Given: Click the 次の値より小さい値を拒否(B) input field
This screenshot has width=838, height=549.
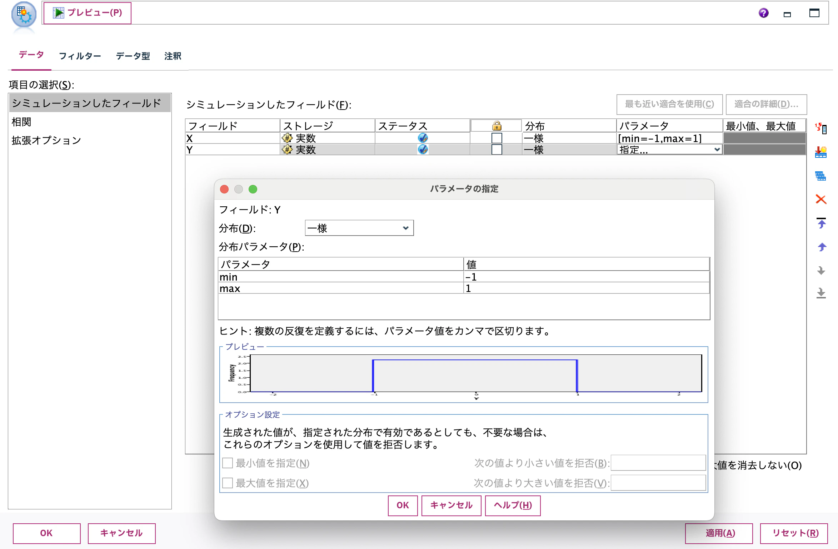Looking at the screenshot, I should (658, 463).
